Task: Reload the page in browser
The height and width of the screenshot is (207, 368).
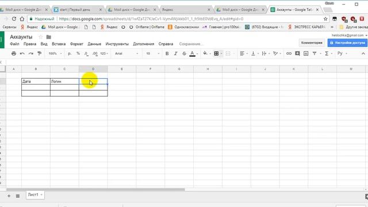Action: pyautogui.click(x=14, y=19)
